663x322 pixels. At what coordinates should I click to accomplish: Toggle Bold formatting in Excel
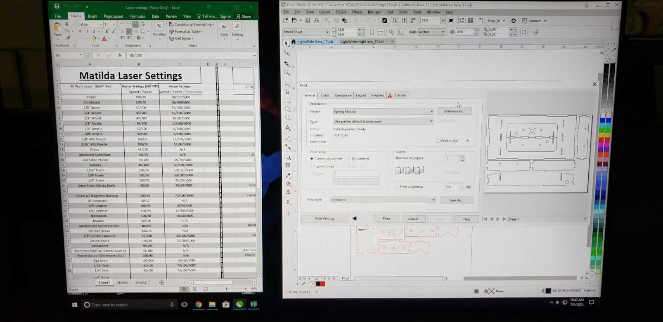point(80,31)
